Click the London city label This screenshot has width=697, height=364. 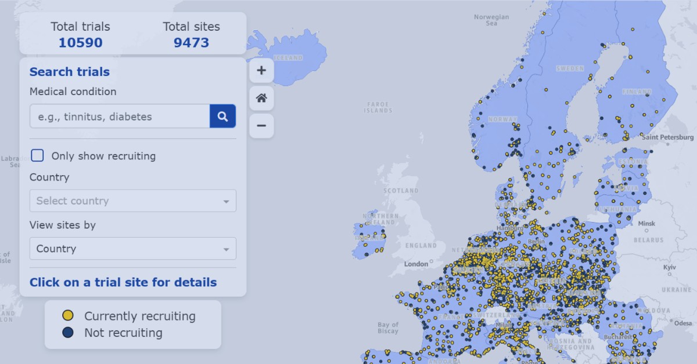click(x=416, y=264)
